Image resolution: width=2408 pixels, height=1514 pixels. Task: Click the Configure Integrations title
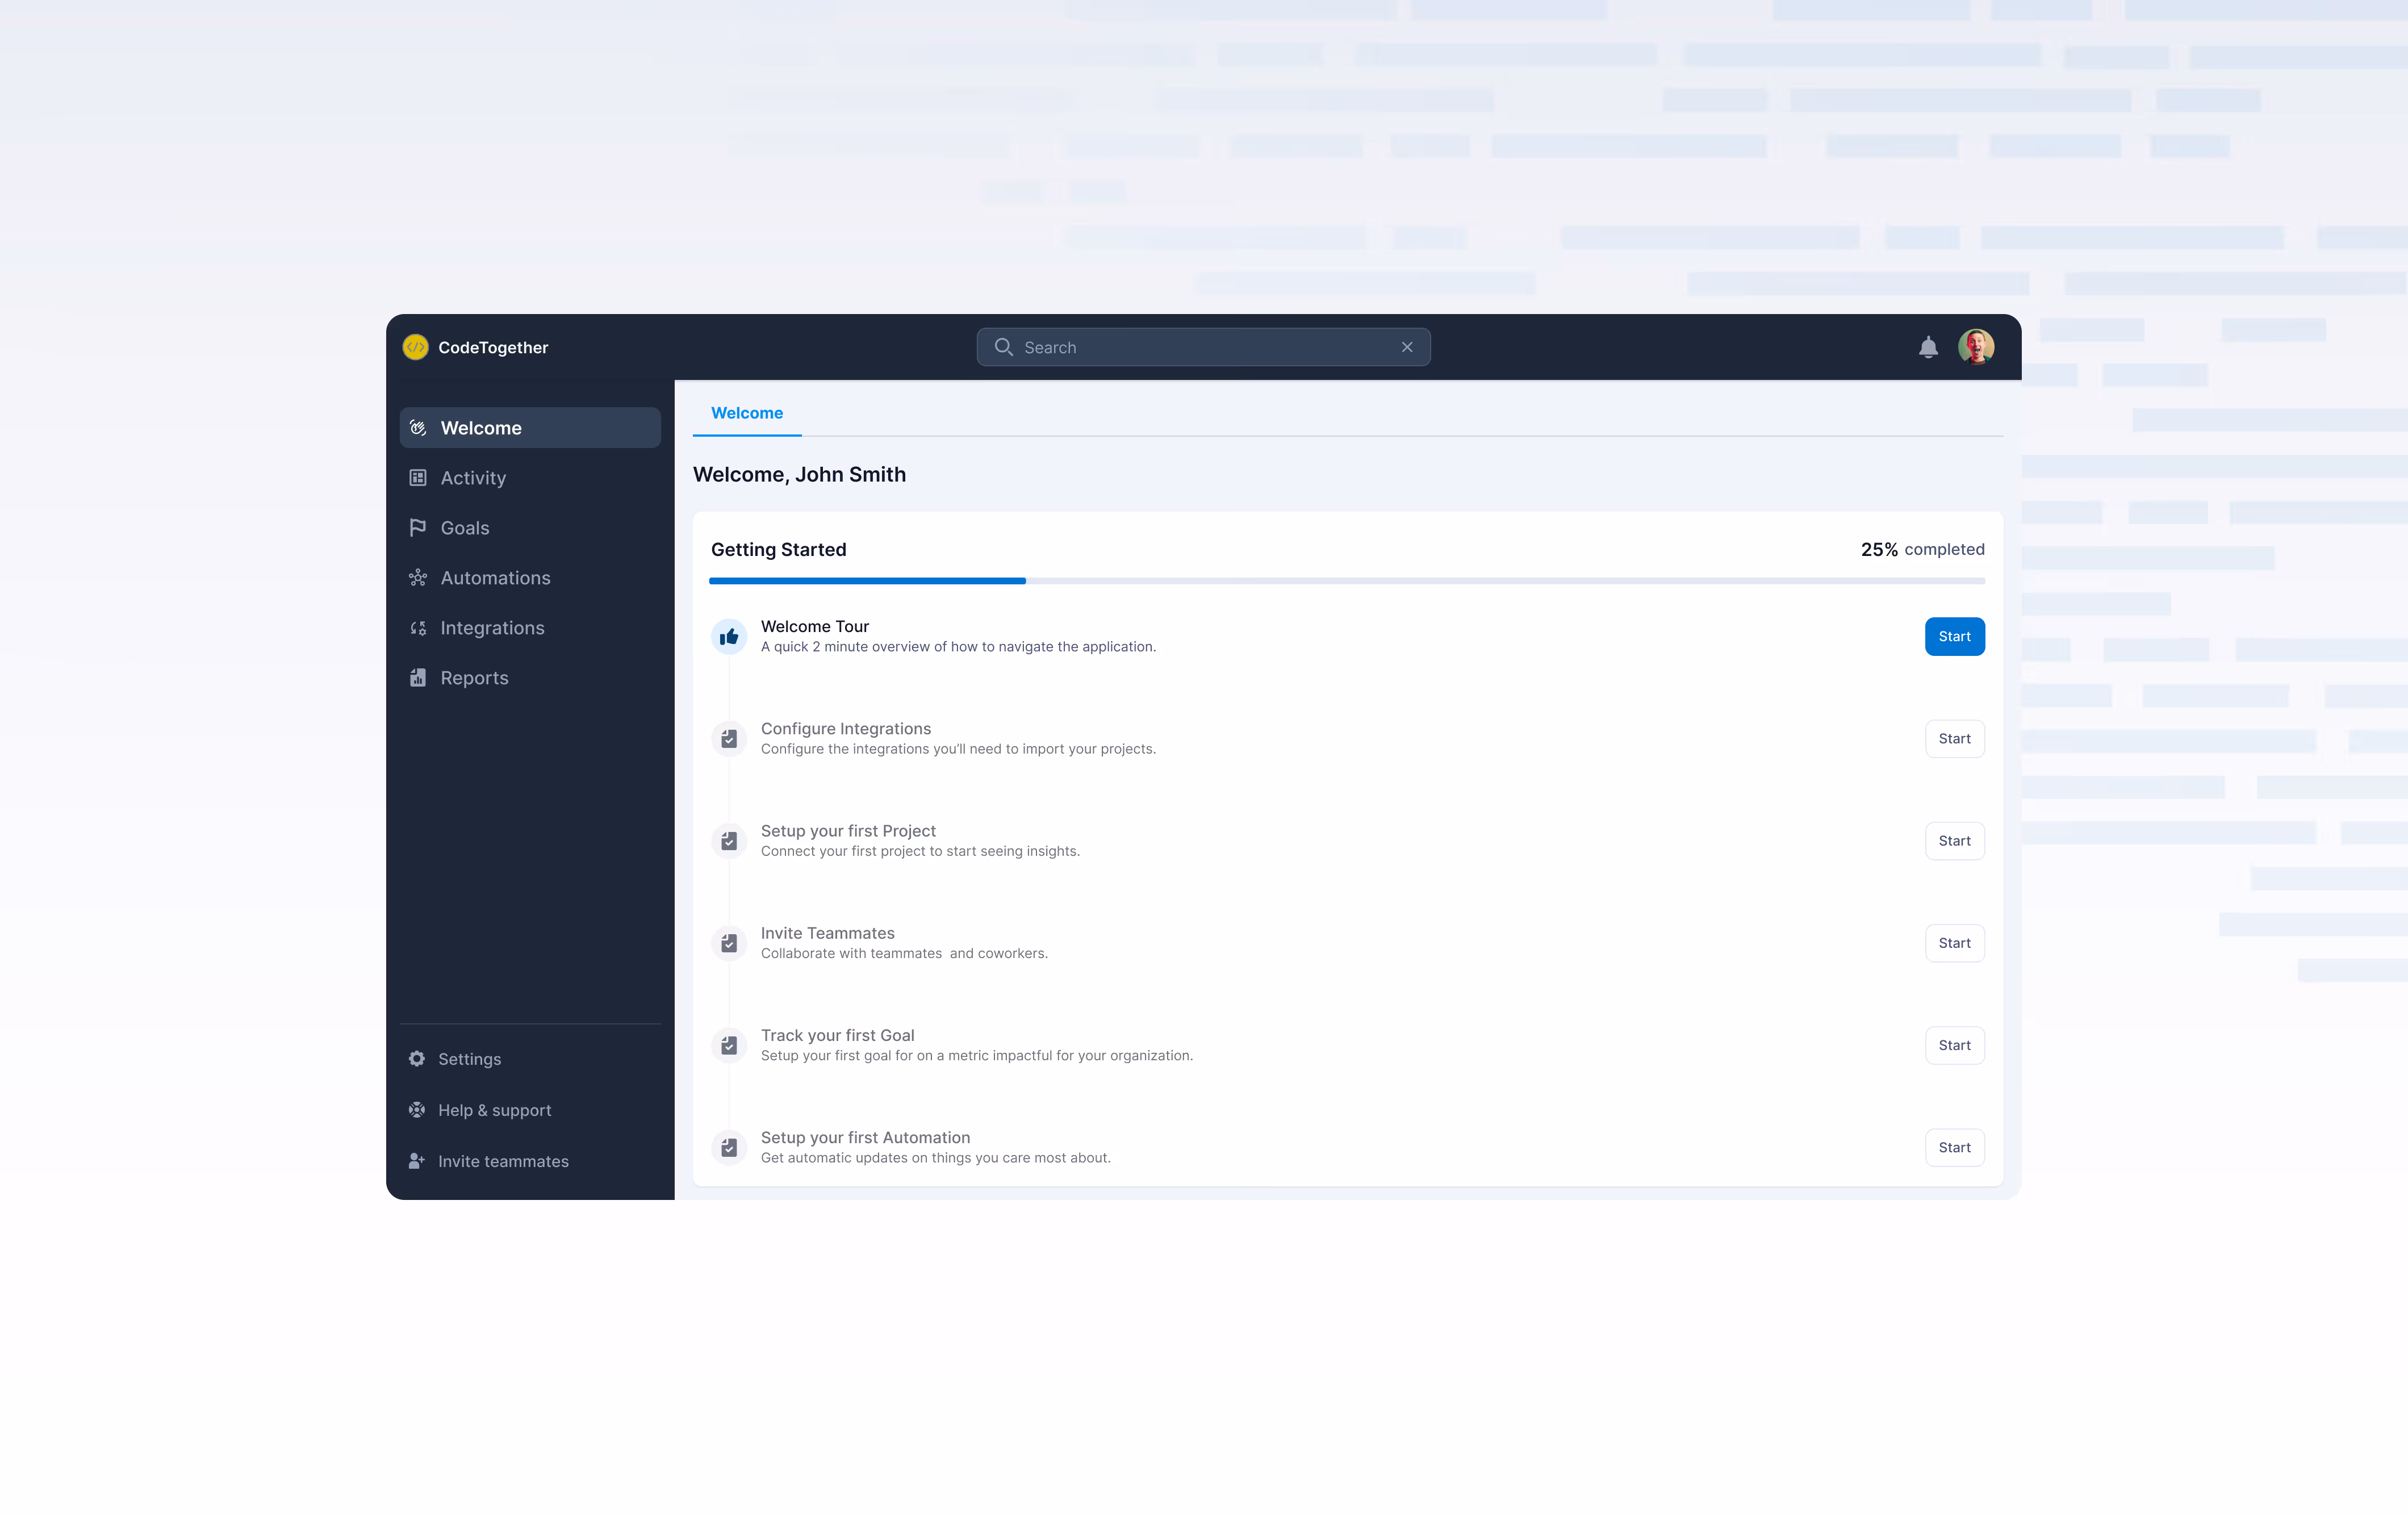point(846,729)
